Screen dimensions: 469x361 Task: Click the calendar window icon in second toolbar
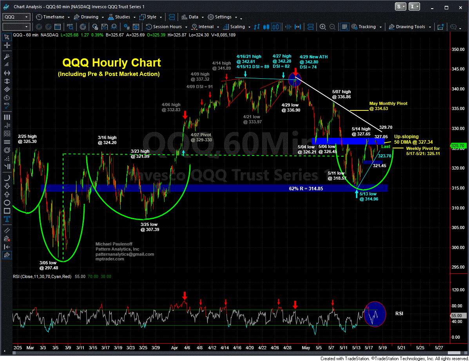tap(58, 27)
